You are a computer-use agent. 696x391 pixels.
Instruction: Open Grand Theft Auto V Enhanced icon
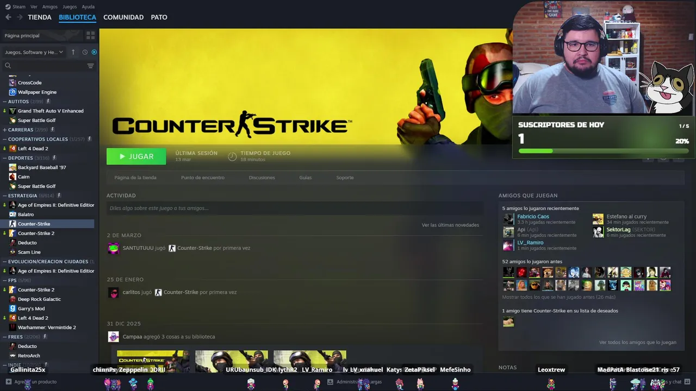(13, 111)
